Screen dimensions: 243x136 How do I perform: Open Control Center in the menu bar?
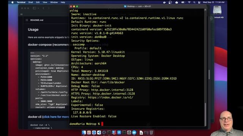pyautogui.click(x=199, y=2)
